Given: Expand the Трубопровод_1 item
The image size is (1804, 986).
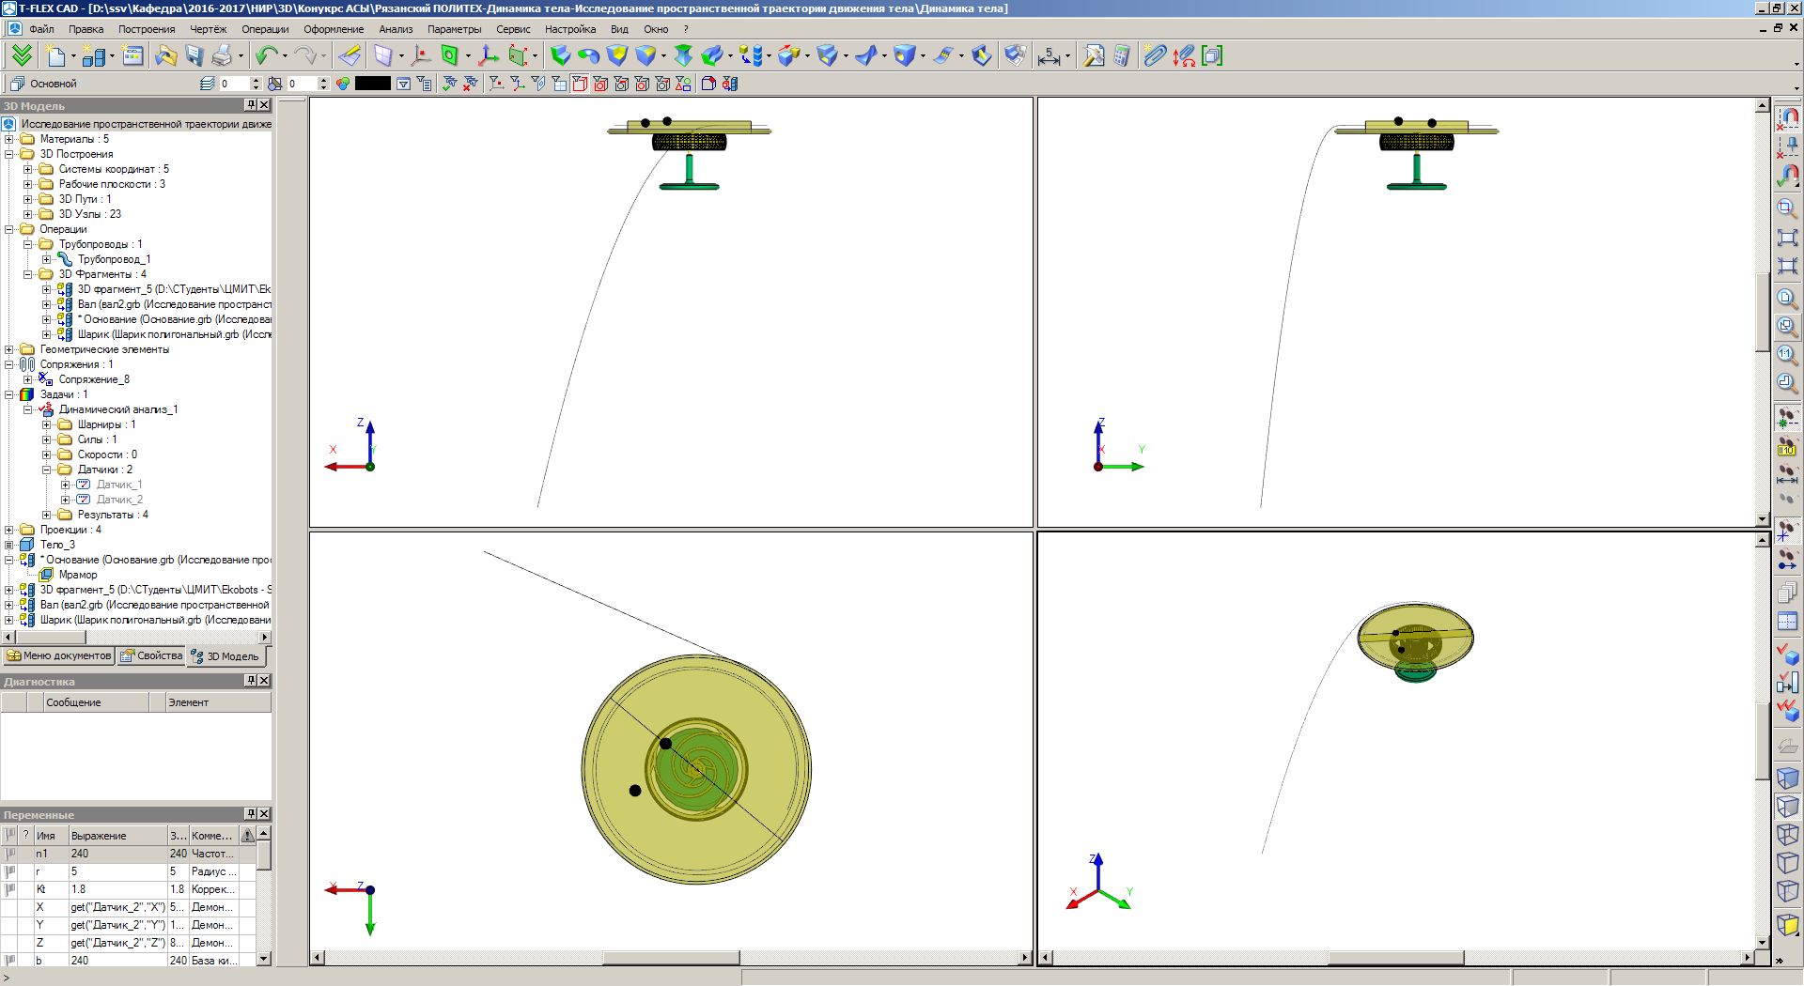Looking at the screenshot, I should pyautogui.click(x=47, y=259).
